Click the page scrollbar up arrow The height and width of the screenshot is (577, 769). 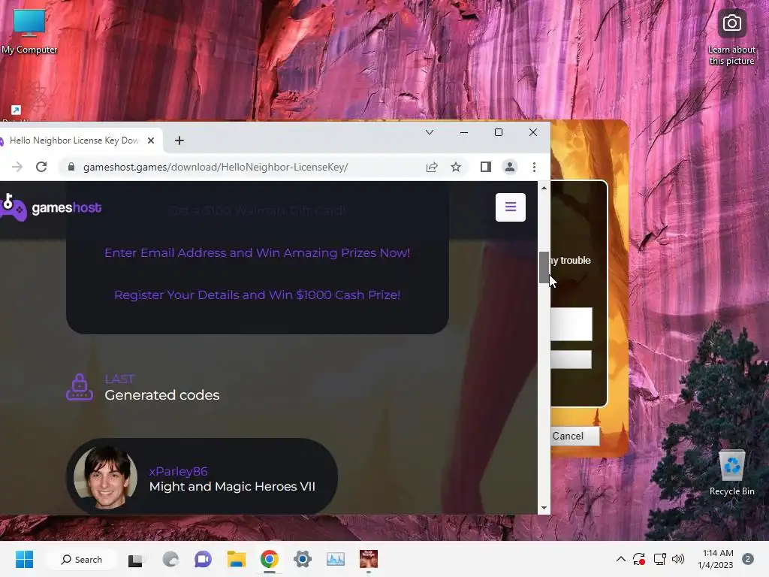tap(544, 188)
